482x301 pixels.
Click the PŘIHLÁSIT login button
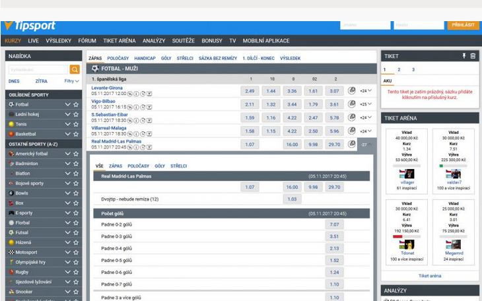463,24
